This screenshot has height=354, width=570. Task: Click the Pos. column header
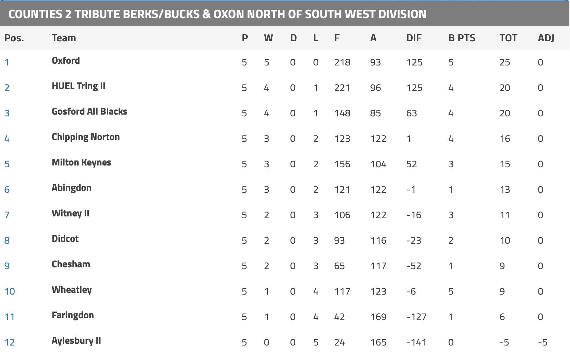(14, 38)
